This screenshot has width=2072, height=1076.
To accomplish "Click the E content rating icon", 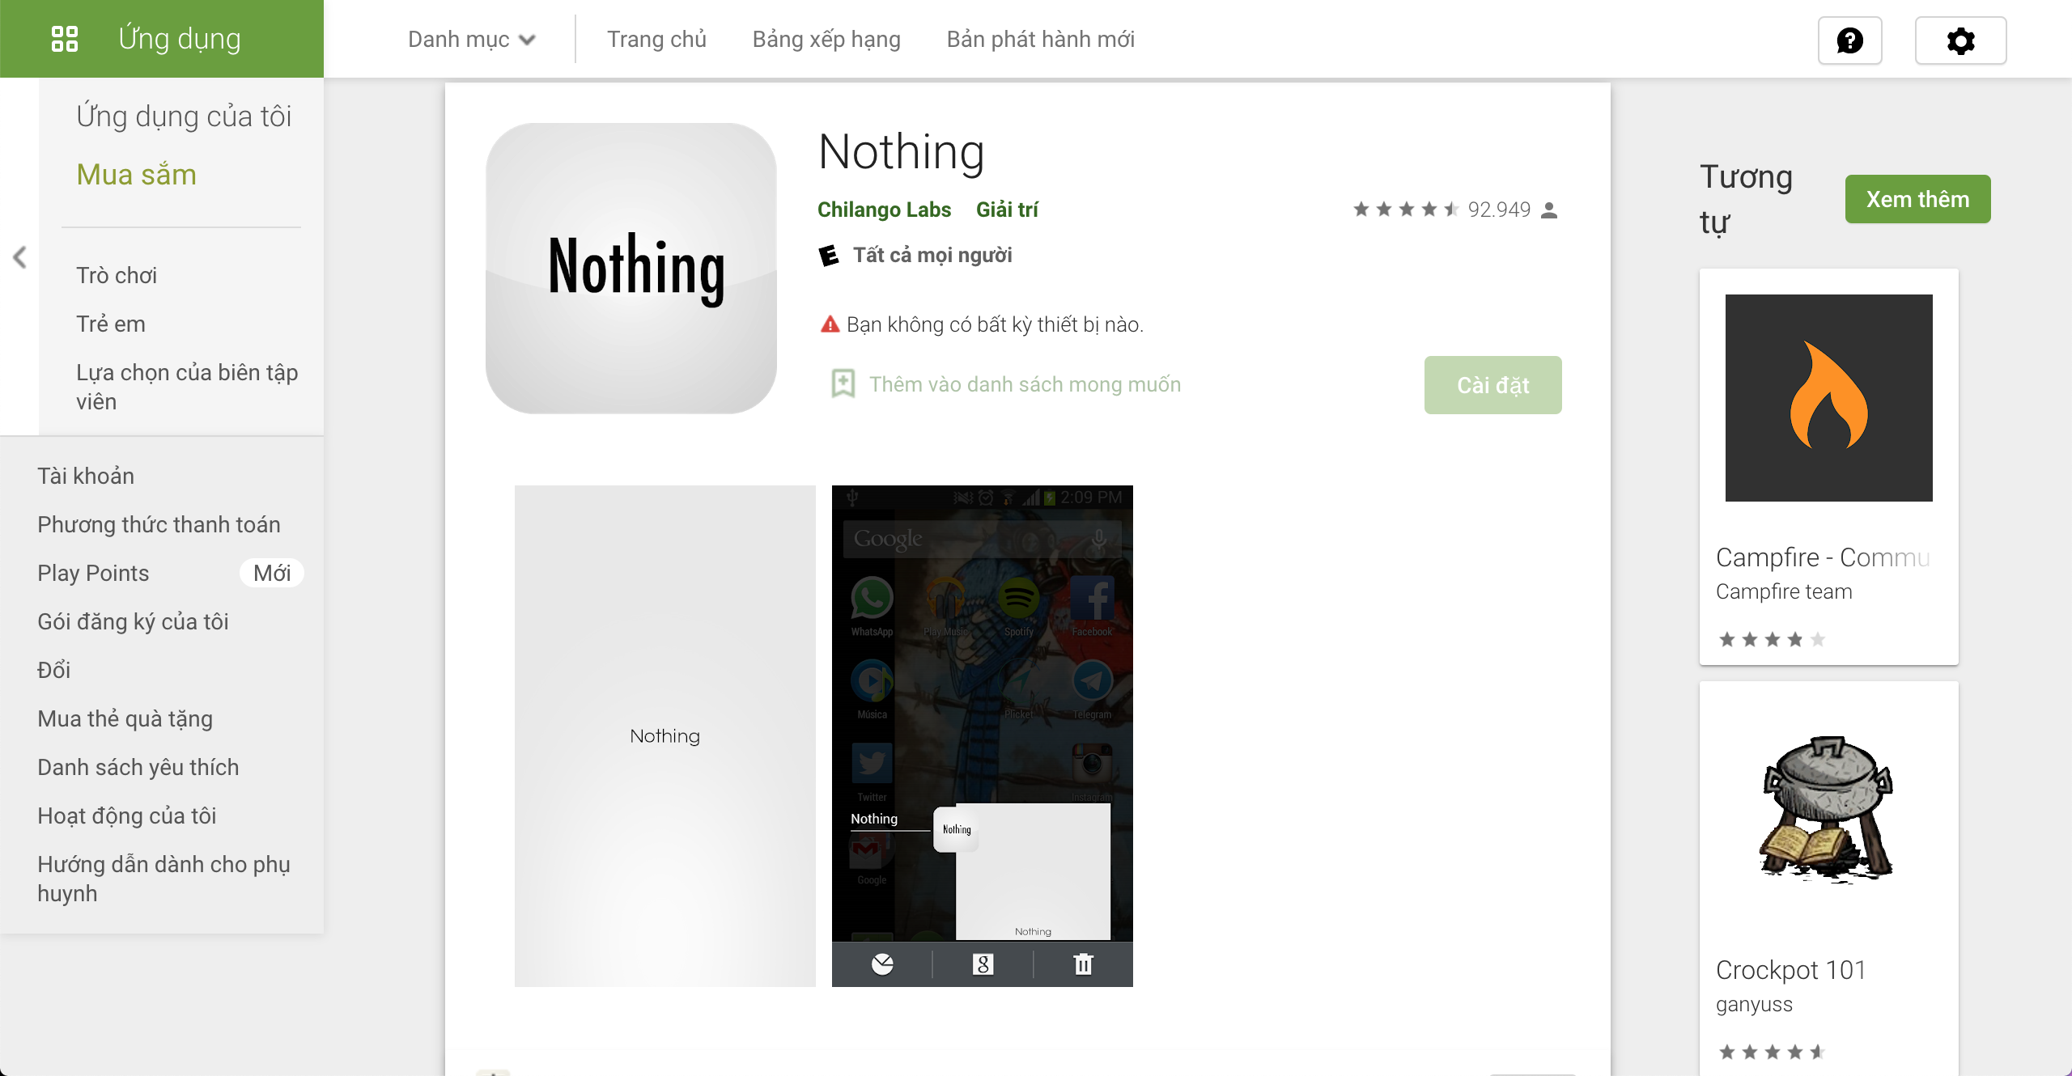I will coord(828,256).
